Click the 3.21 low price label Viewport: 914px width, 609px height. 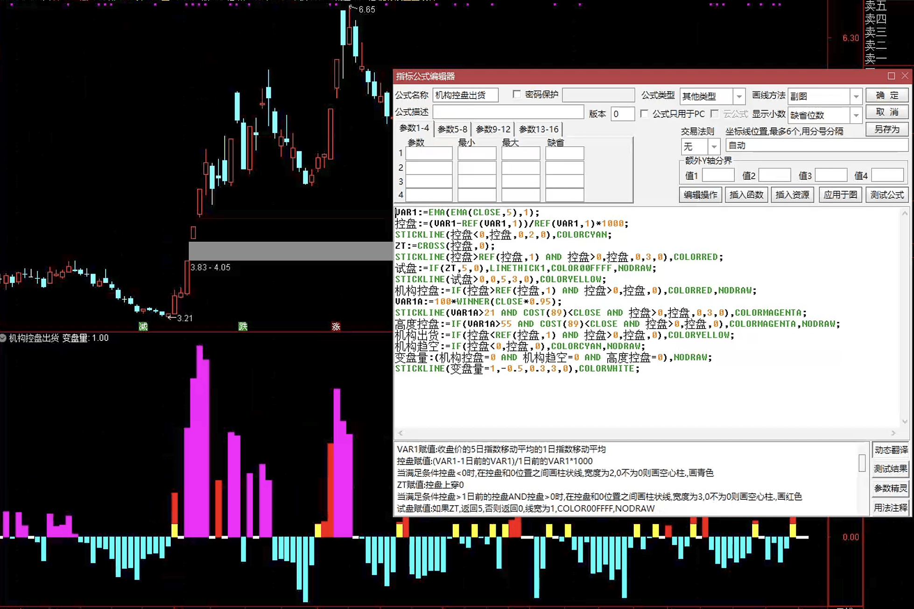click(x=185, y=319)
